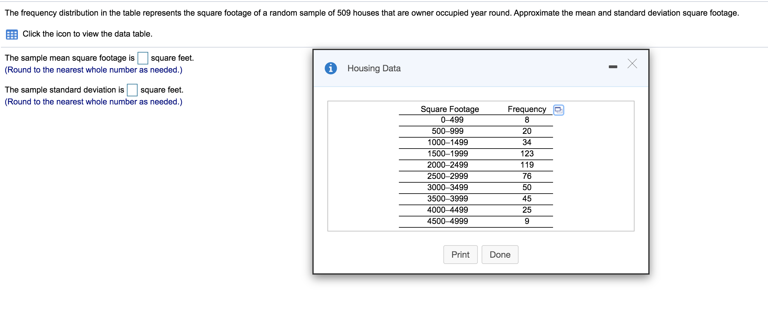Click the Print button

click(x=460, y=255)
